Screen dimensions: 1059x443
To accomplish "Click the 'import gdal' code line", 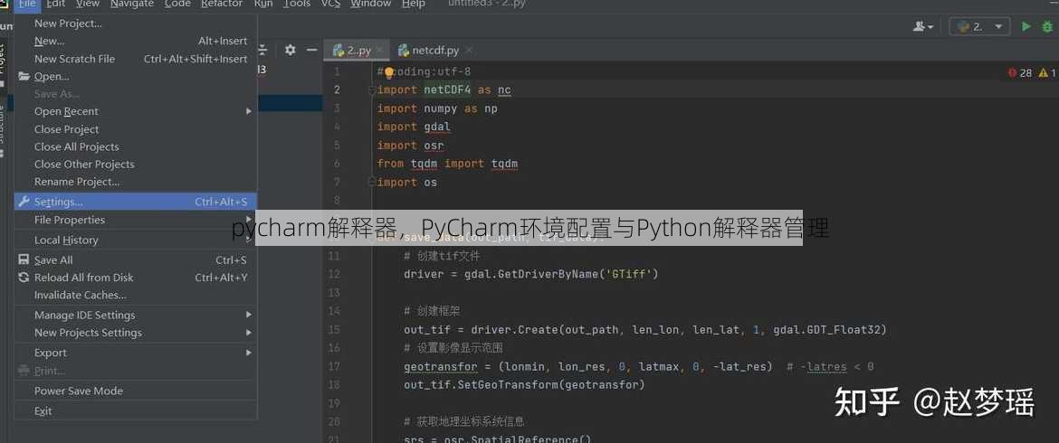I will 414,127.
